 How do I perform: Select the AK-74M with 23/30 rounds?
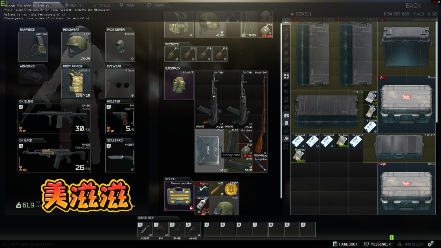point(238,100)
